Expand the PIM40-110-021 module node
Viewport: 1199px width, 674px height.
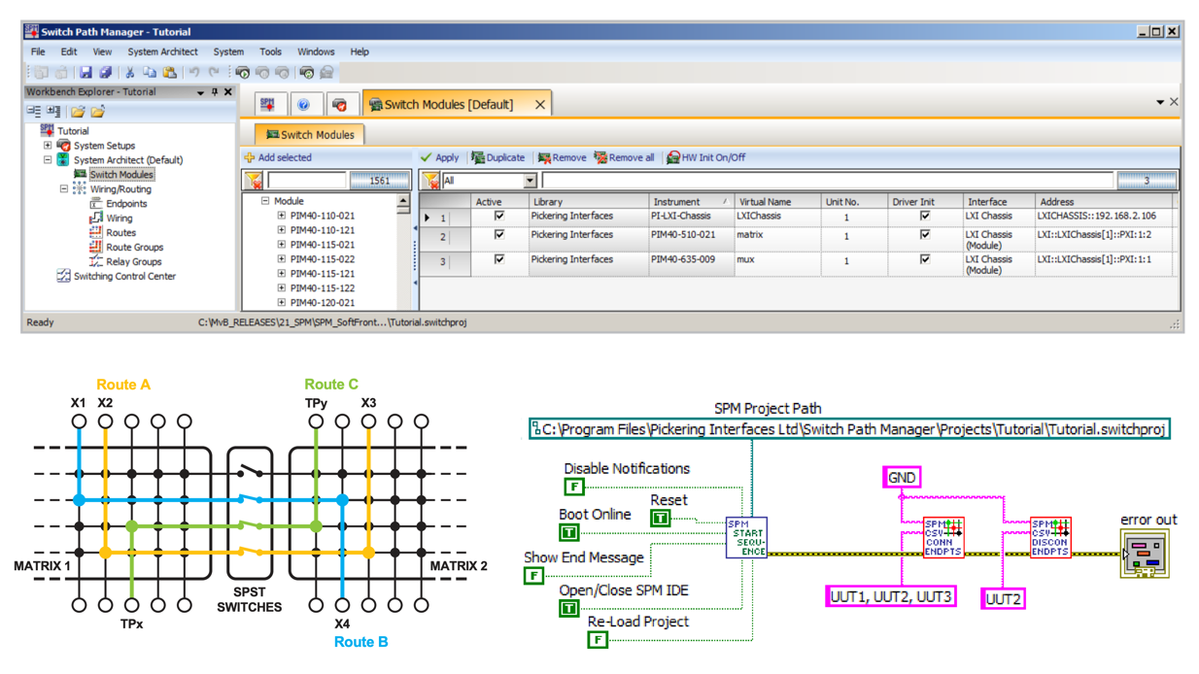pos(282,216)
